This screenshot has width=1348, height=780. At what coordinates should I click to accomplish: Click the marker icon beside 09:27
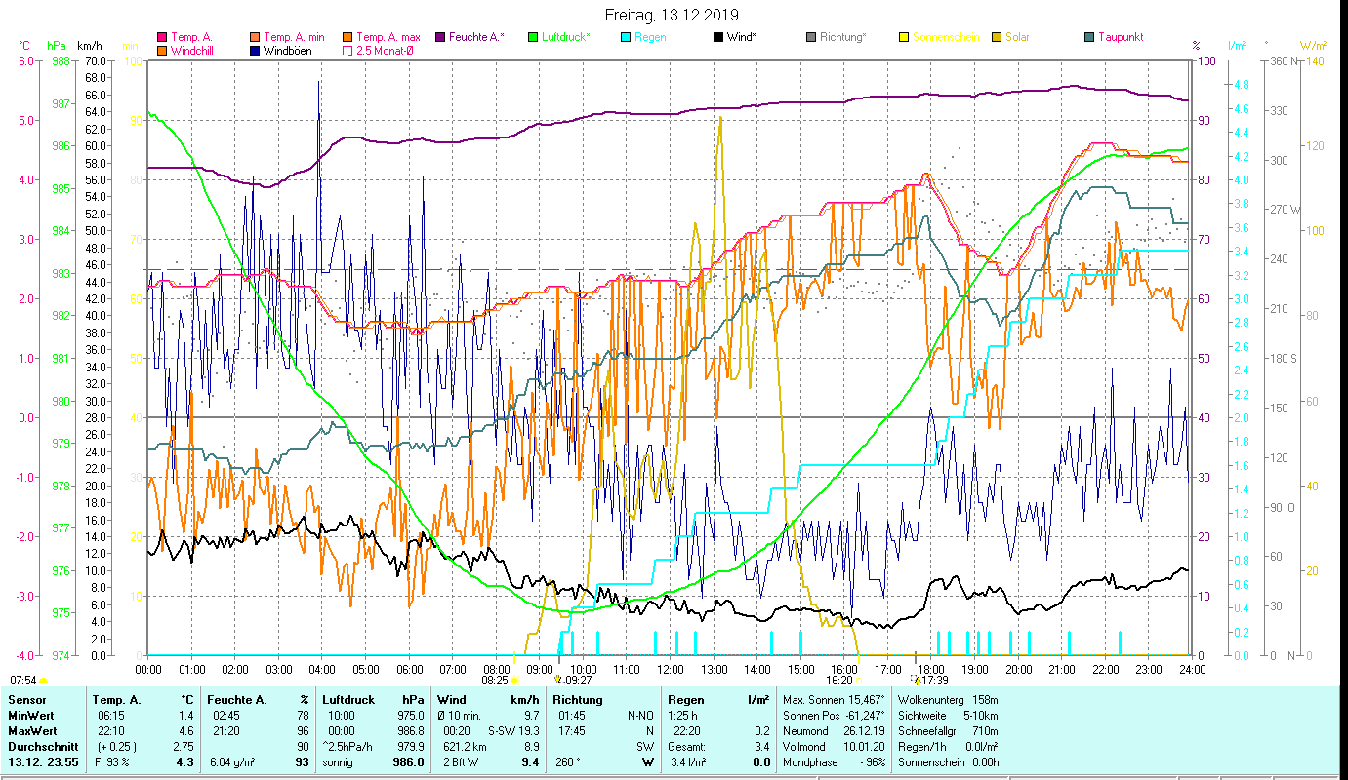[558, 680]
